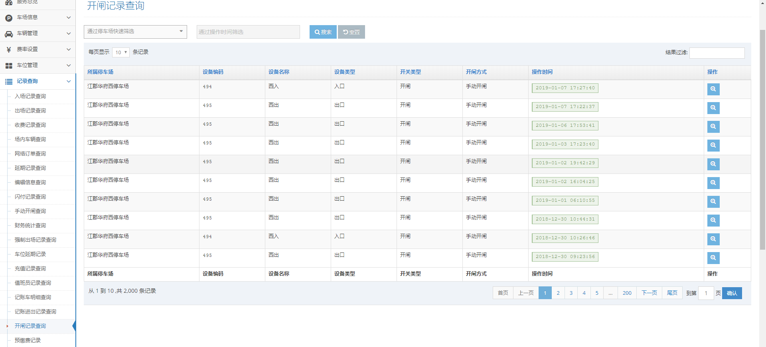This screenshot has height=347, width=766.
Task: Sort the table by the 操作时间 column header
Action: click(x=542, y=72)
